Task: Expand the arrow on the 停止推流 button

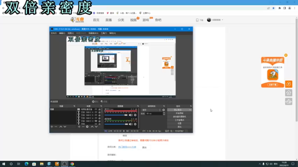Action: 190,110
